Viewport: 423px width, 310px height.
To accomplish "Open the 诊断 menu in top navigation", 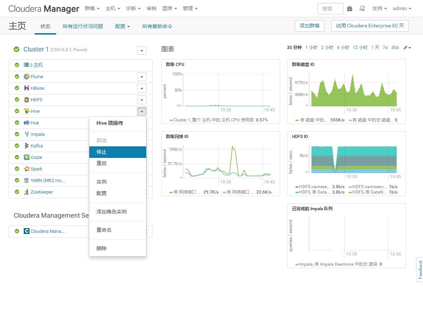I will pyautogui.click(x=133, y=9).
